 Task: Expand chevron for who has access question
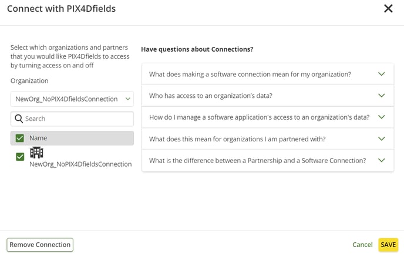coord(381,96)
